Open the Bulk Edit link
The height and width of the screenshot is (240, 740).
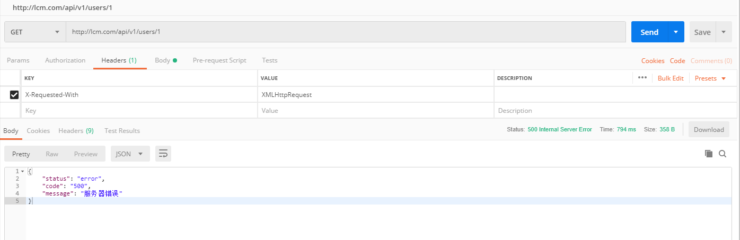(671, 78)
